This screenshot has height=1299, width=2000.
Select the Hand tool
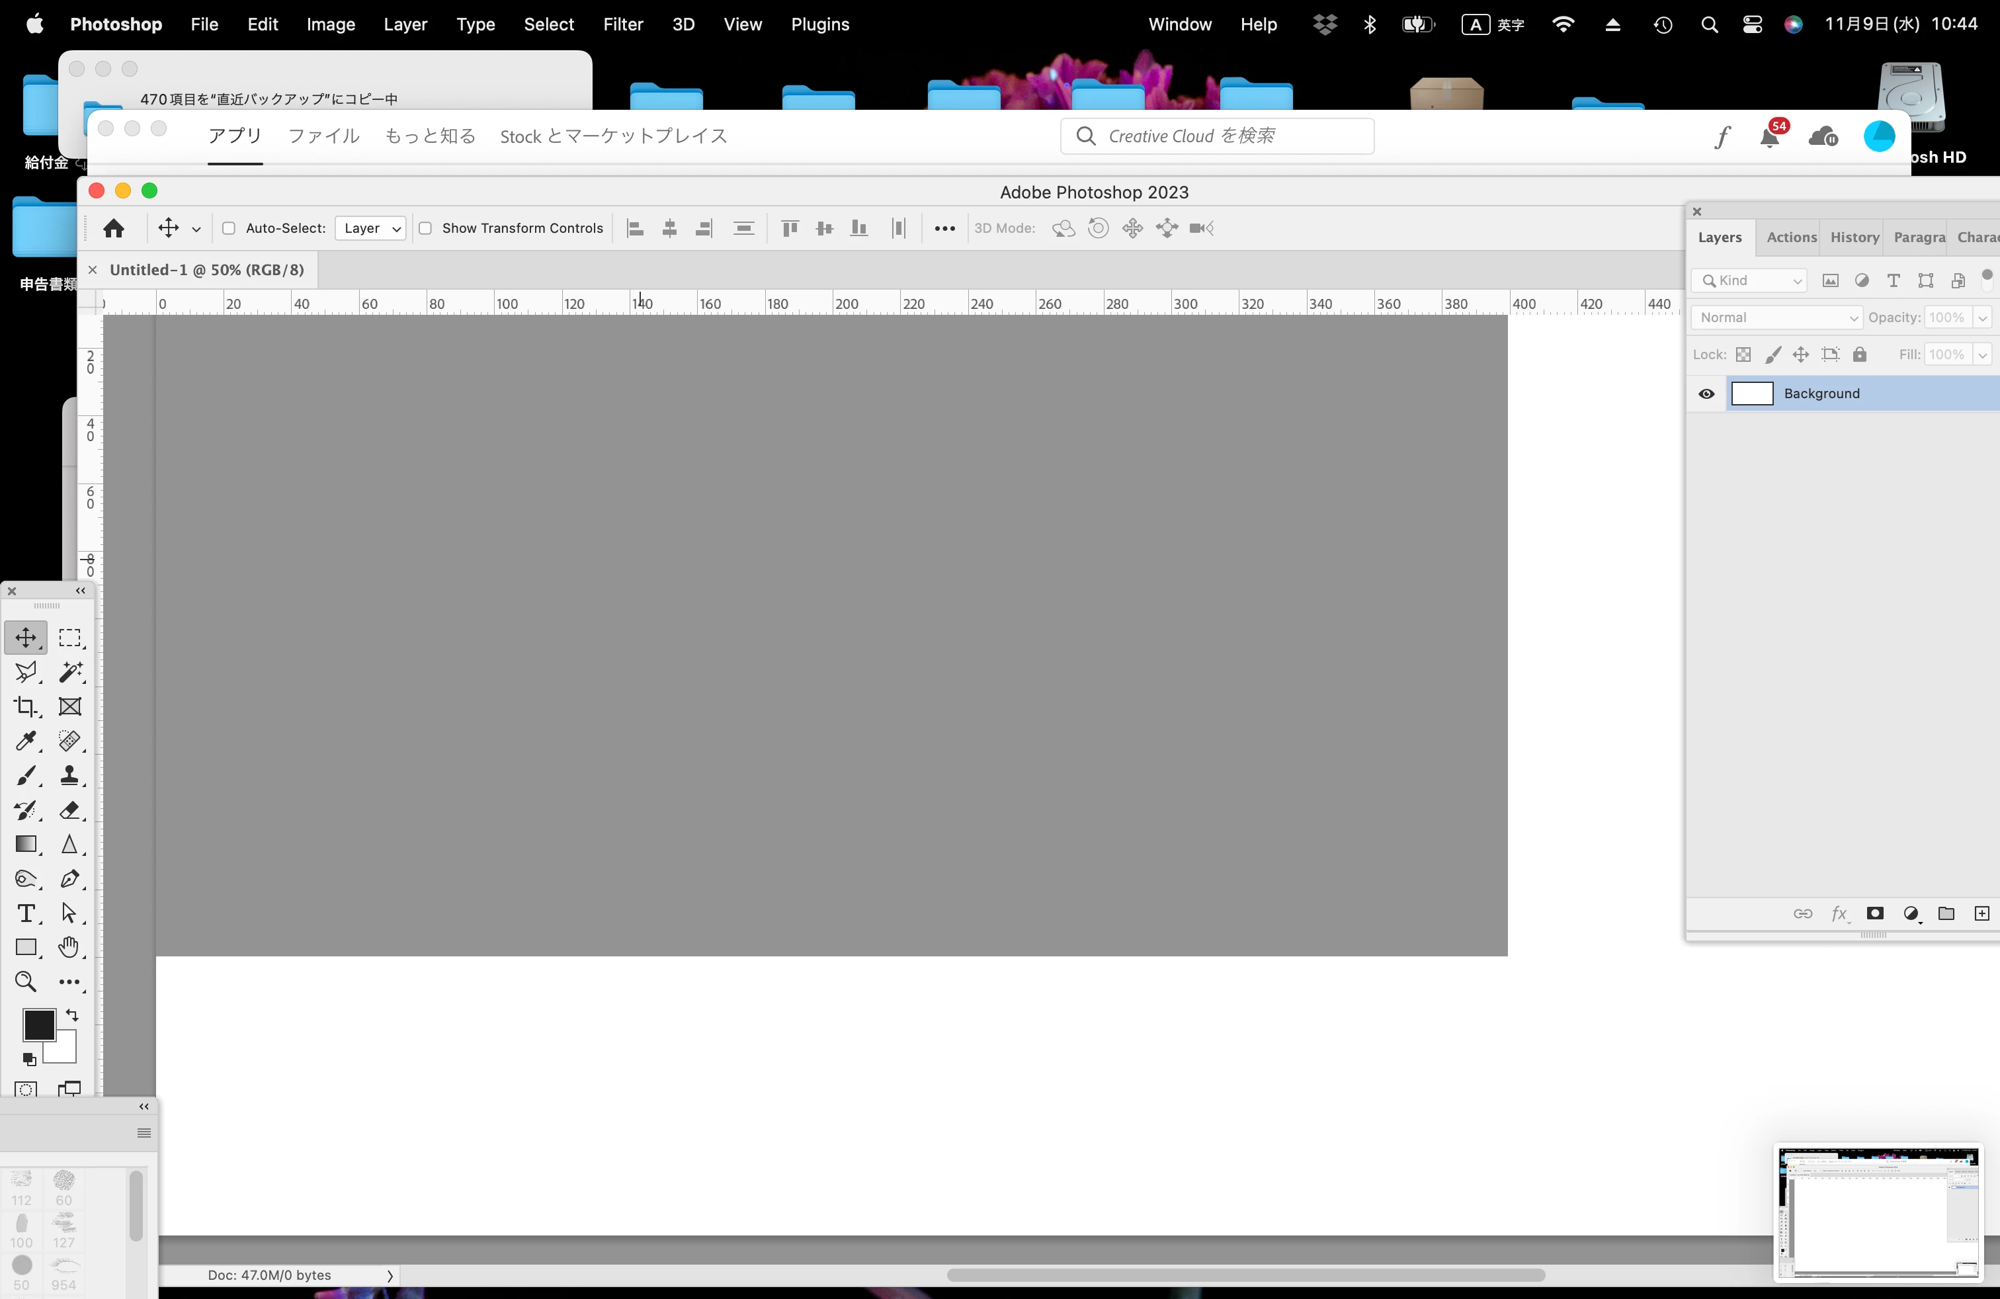(x=69, y=948)
